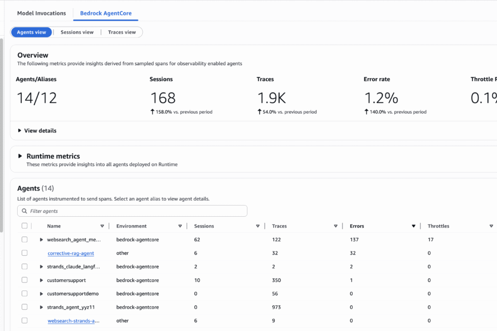Screen dimensions: 497x331
Task: Expand the websearch_agent_me... agent row
Action: (x=41, y=240)
